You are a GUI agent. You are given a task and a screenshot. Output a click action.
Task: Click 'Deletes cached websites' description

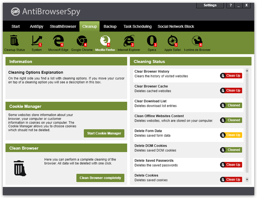(x=153, y=91)
